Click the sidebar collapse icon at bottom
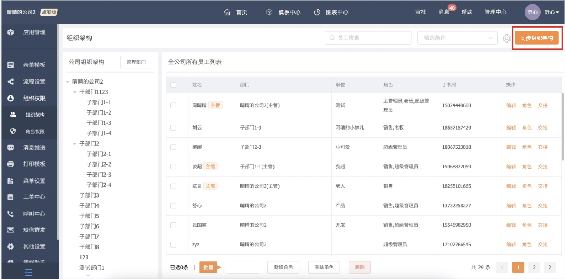The width and height of the screenshot is (565, 279). click(29, 272)
